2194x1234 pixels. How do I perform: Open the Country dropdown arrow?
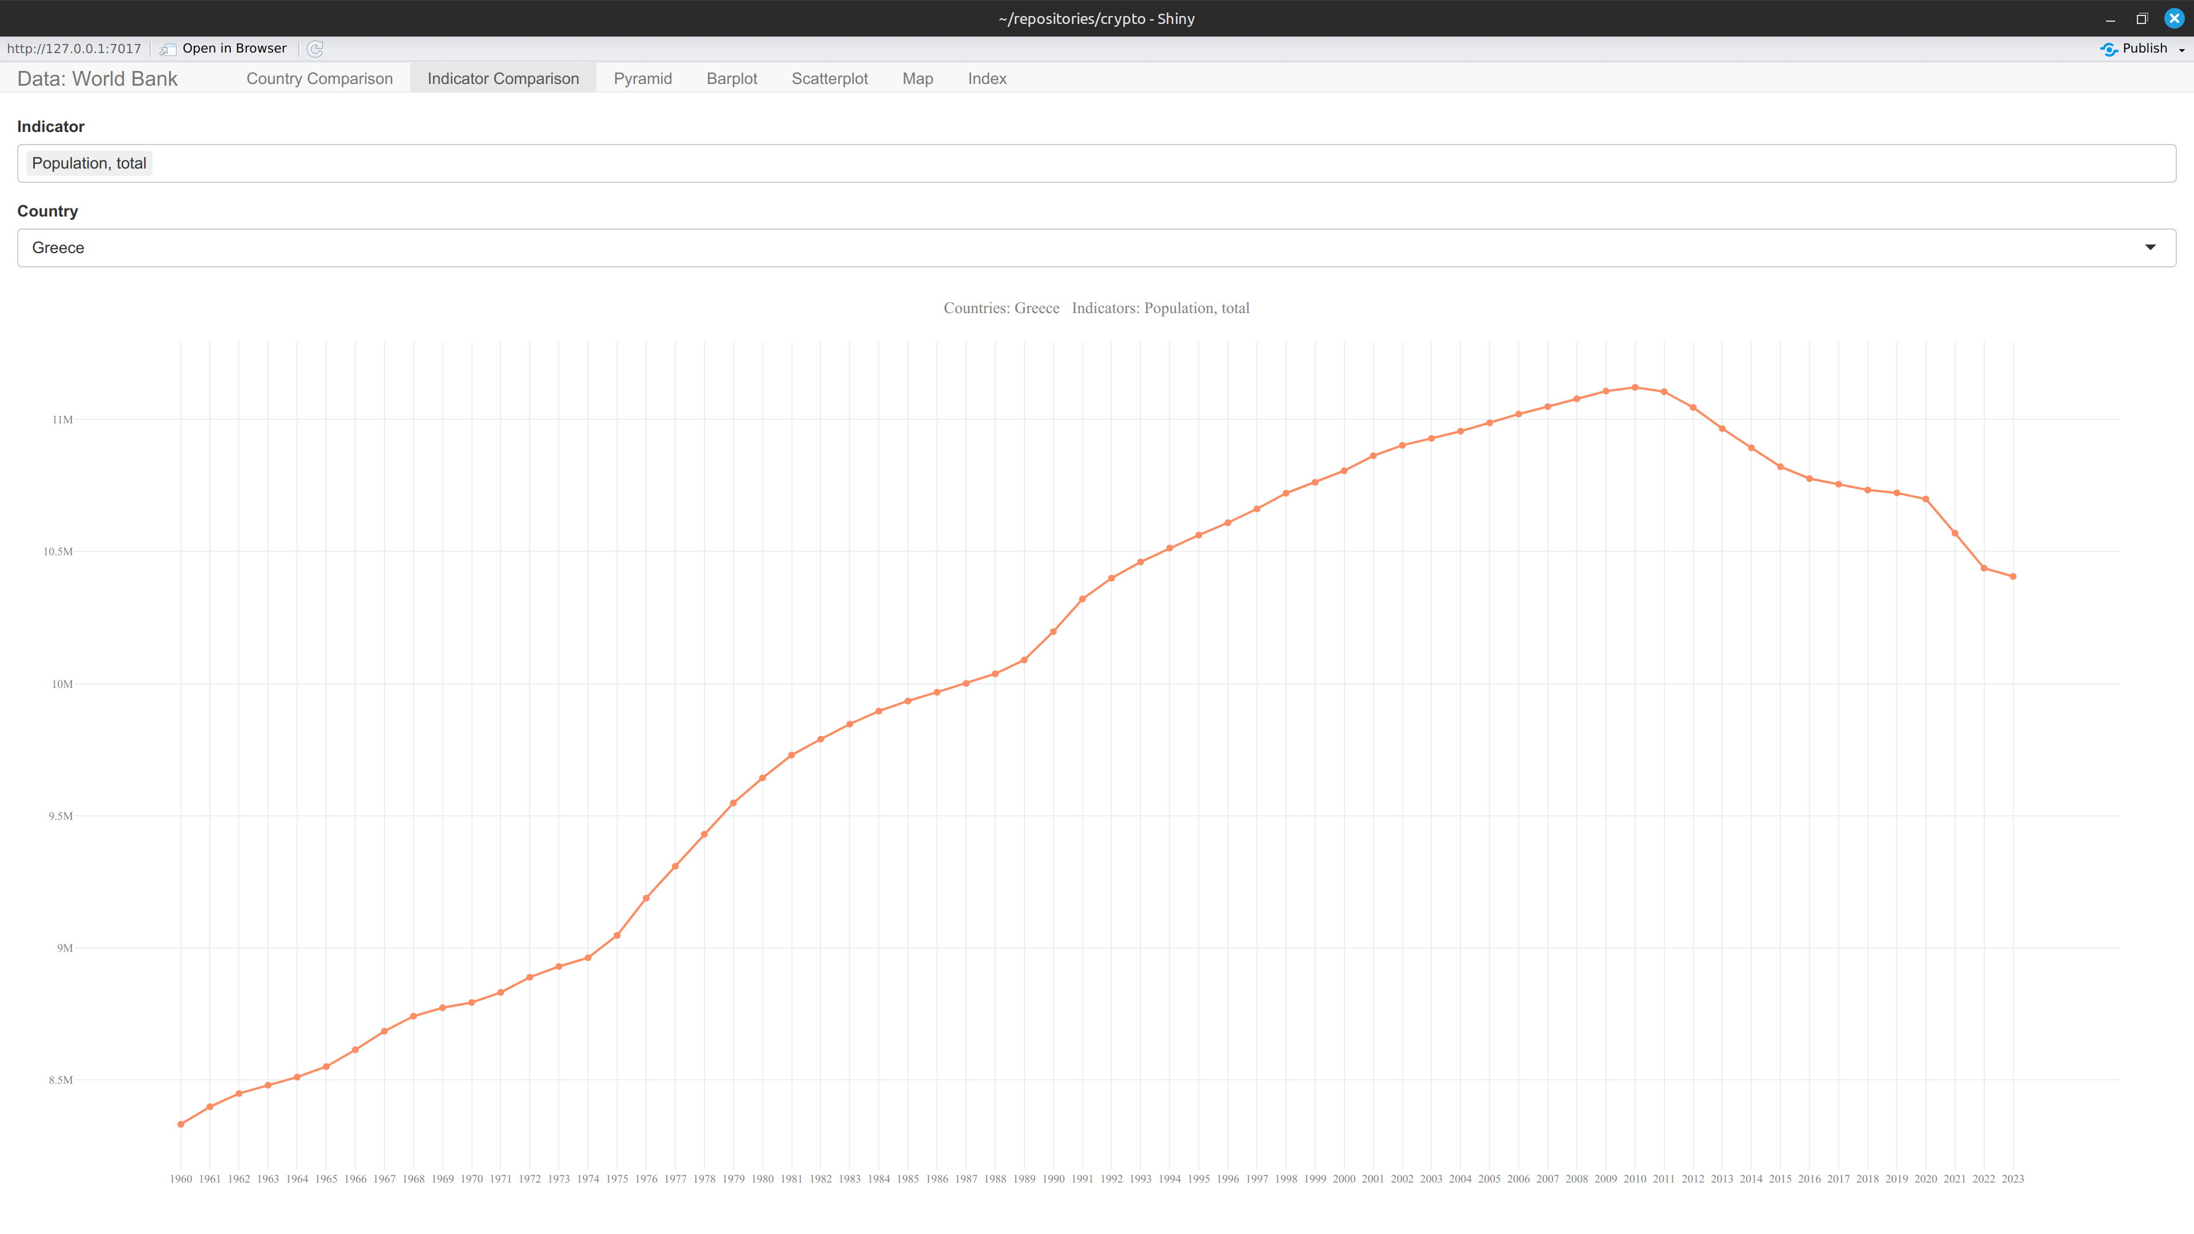2149,248
